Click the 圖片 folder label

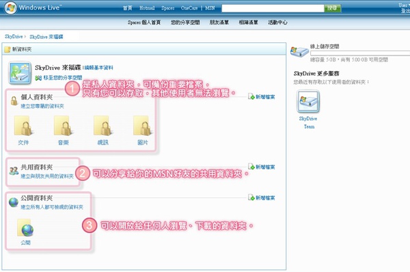coord(143,143)
